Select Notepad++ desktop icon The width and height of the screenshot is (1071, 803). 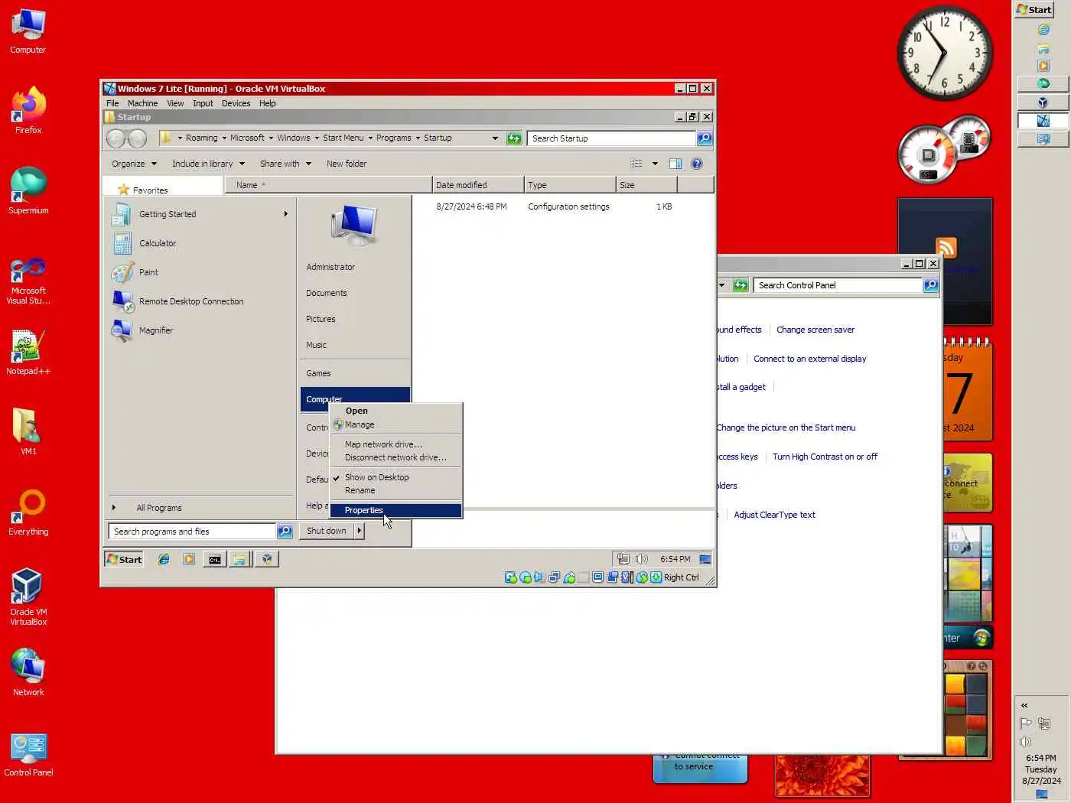(28, 353)
